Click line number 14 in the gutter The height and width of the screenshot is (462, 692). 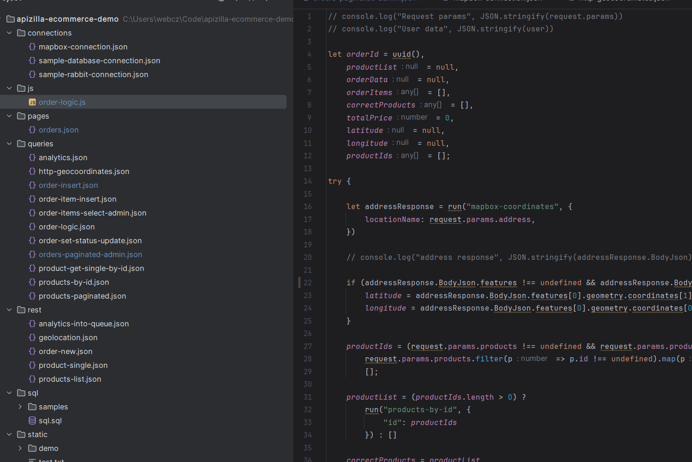308,181
